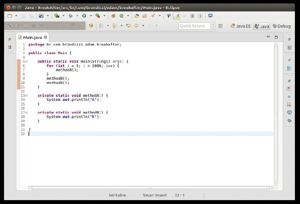Open the Problems view from right trim
Viewport: 300px width, 204px height.
(290, 89)
